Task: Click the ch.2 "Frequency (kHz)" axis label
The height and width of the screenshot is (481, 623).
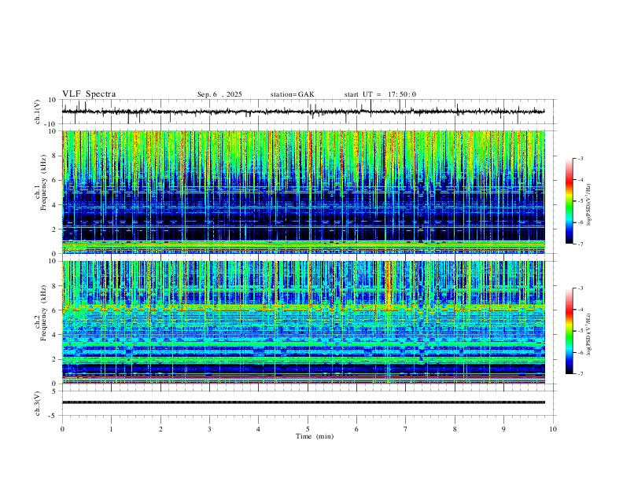Action: tap(43, 313)
